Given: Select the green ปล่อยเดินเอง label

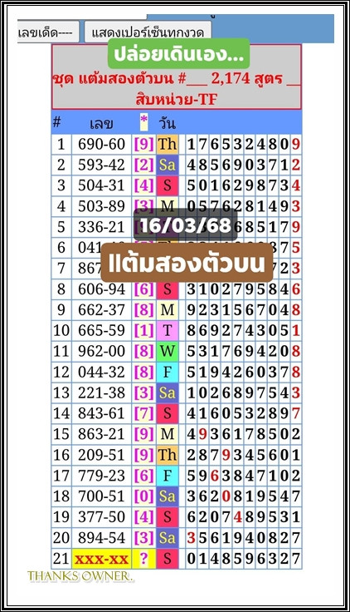Looking at the screenshot, I should (x=178, y=53).
